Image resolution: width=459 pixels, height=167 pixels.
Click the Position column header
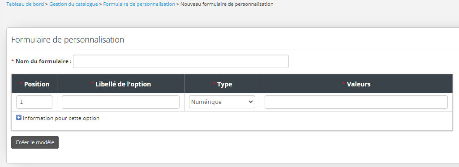[34, 84]
